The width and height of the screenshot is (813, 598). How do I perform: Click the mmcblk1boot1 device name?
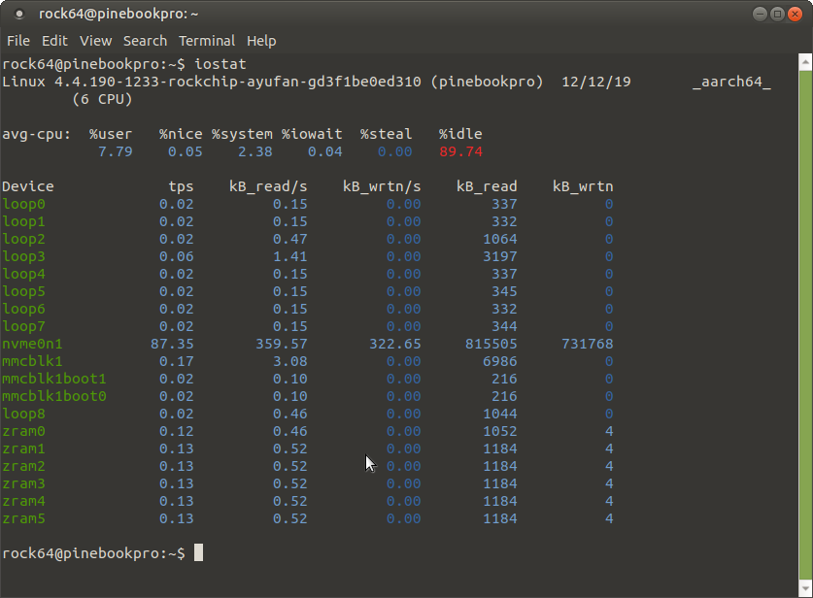(x=54, y=379)
